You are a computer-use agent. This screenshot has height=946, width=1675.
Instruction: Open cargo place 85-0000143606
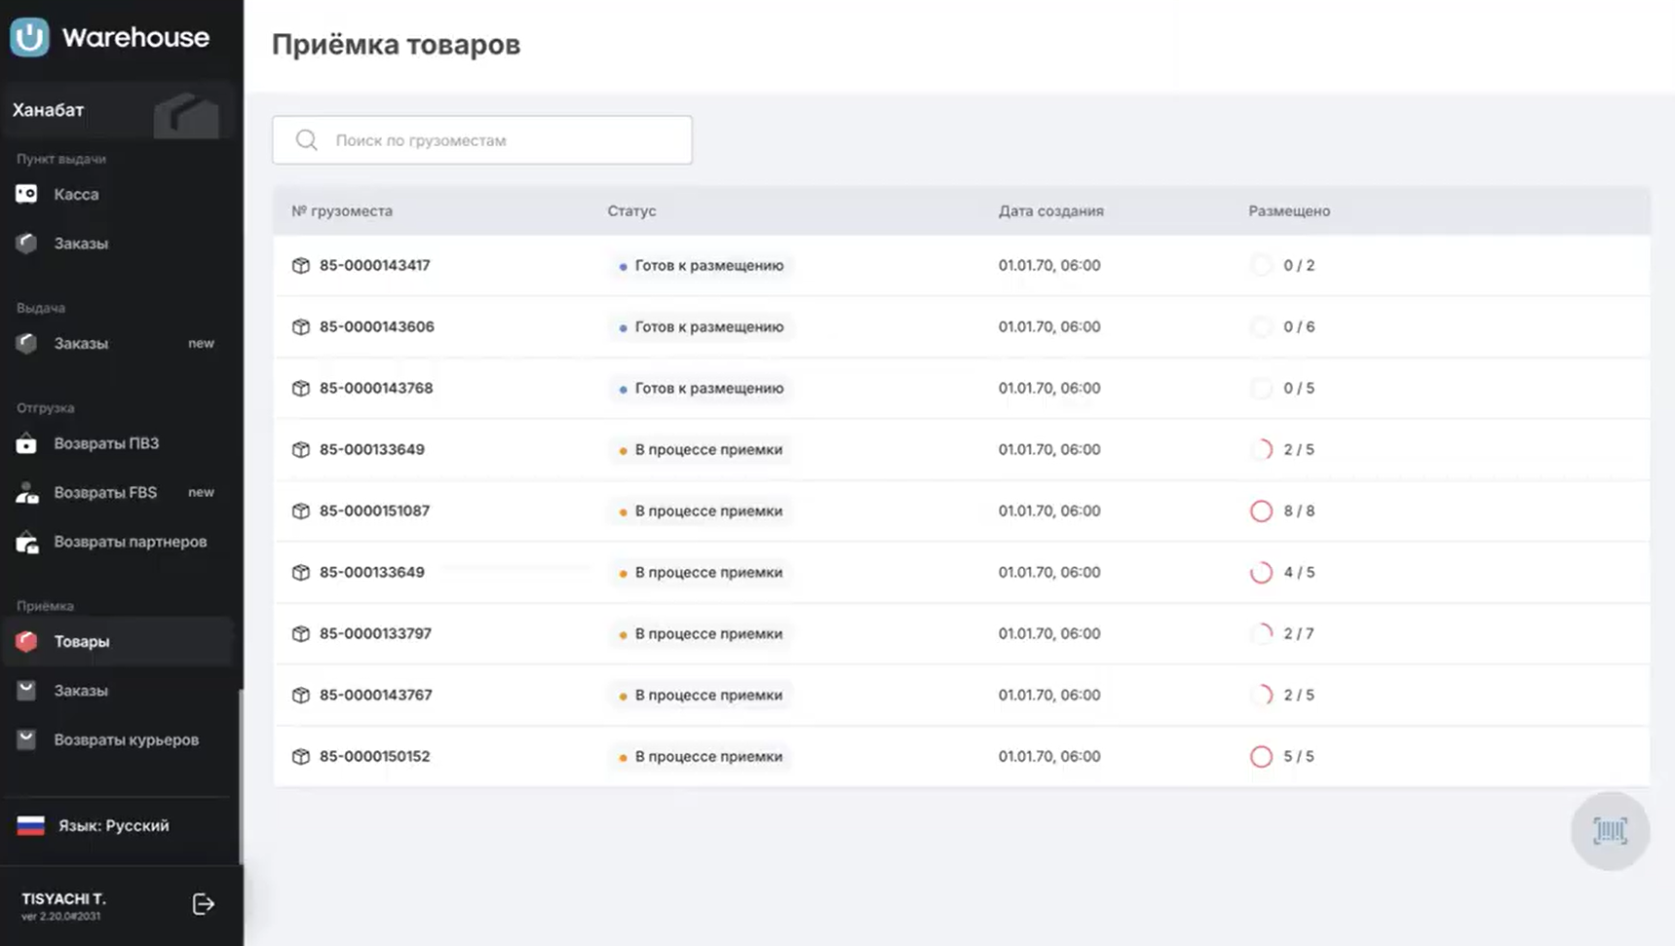click(x=376, y=326)
